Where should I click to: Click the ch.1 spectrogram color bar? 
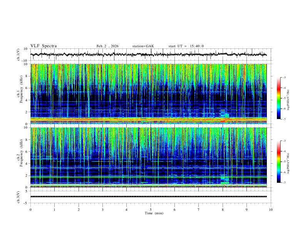[x=278, y=98]
